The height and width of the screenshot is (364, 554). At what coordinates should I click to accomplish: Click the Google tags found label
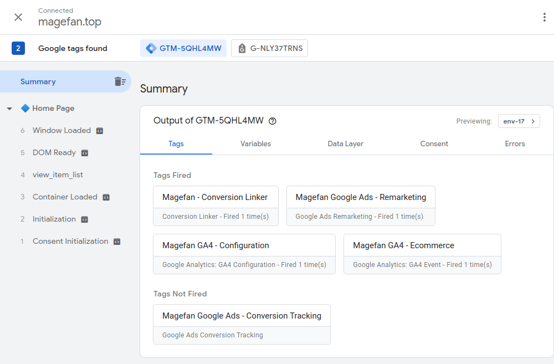click(73, 48)
